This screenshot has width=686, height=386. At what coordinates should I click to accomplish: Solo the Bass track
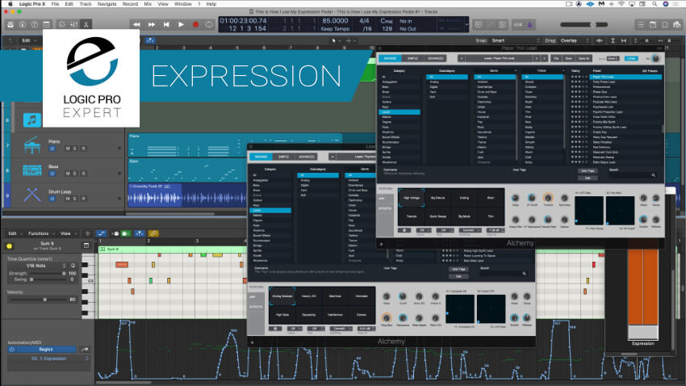pyautogui.click(x=75, y=173)
